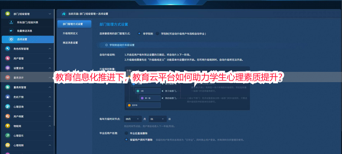Click the 量表库管理 document icon
The width and height of the screenshot is (342, 154).
tap(8, 87)
